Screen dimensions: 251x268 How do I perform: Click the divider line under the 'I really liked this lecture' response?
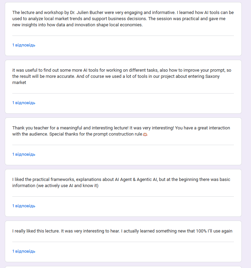click(123, 242)
